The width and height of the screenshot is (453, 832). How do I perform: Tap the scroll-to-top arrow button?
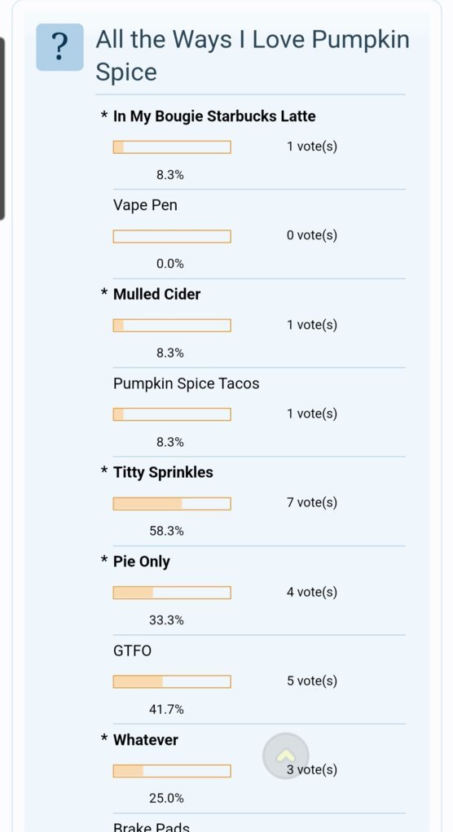click(x=286, y=755)
